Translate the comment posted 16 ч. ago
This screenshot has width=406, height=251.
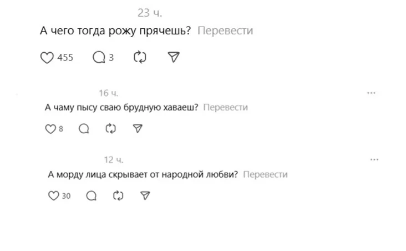pyautogui.click(x=225, y=108)
